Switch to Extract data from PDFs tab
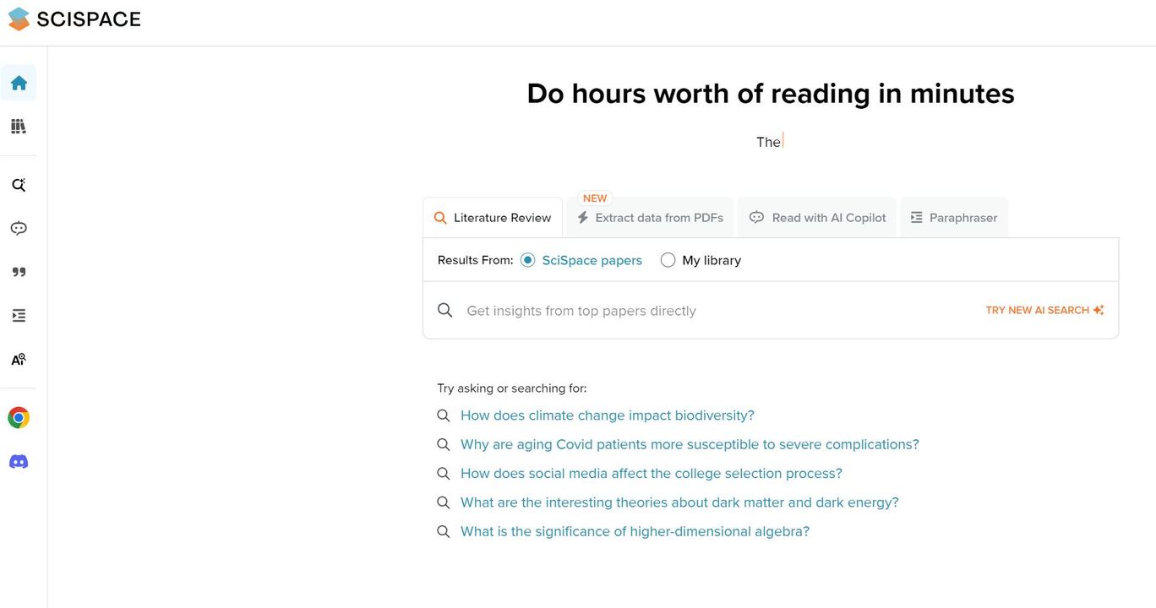Viewport: 1156px width, 608px height. (650, 218)
